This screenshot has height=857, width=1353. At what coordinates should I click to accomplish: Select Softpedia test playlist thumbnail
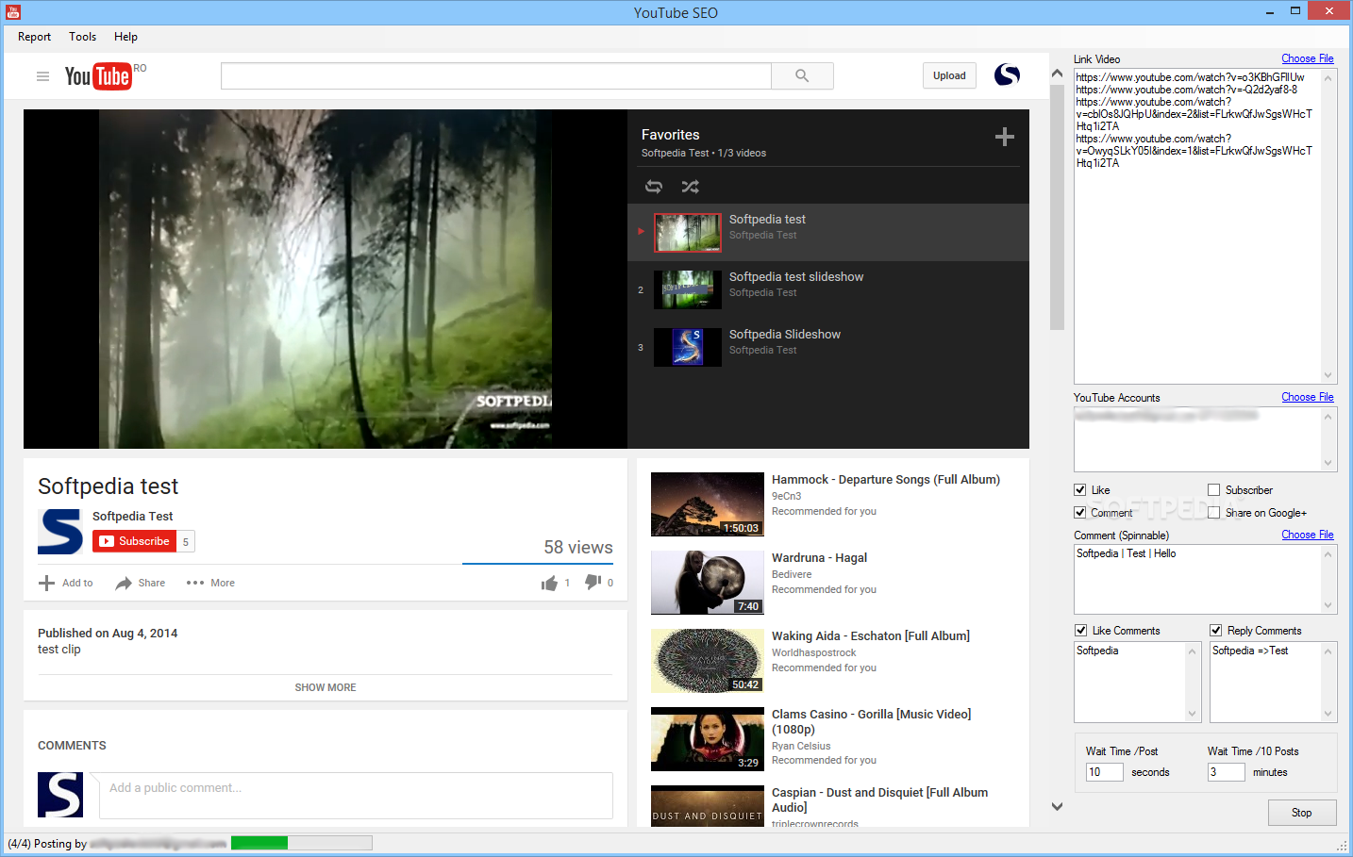tap(688, 232)
